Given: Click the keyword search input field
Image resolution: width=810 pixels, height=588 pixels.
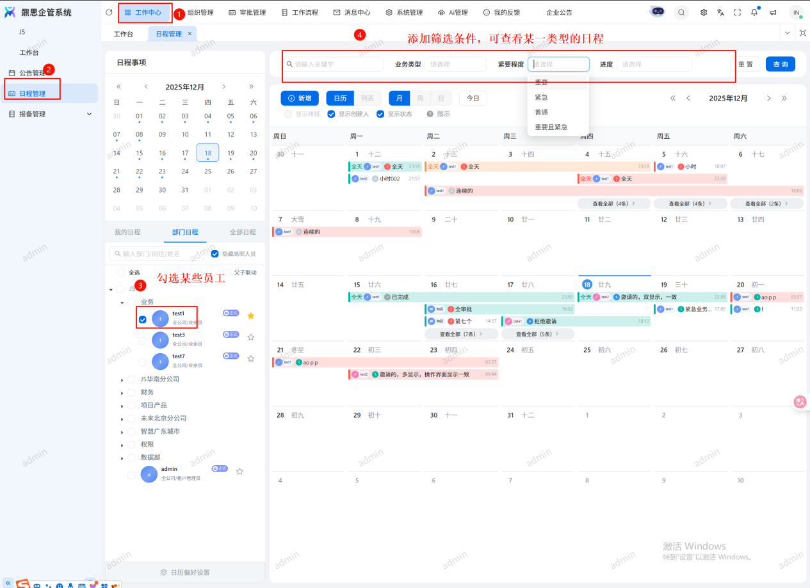Looking at the screenshot, I should (x=334, y=65).
